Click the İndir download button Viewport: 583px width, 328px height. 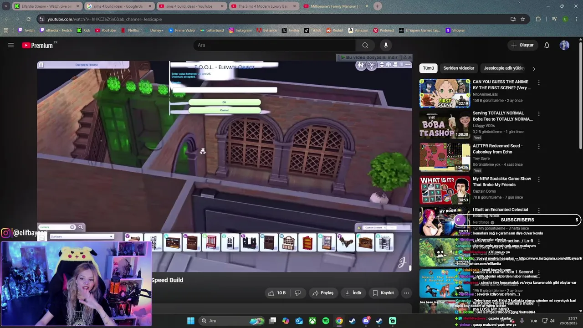pos(353,293)
